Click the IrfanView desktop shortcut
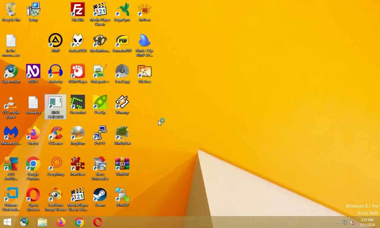Image resolution: width=380 pixels, height=228 pixels. (x=78, y=167)
